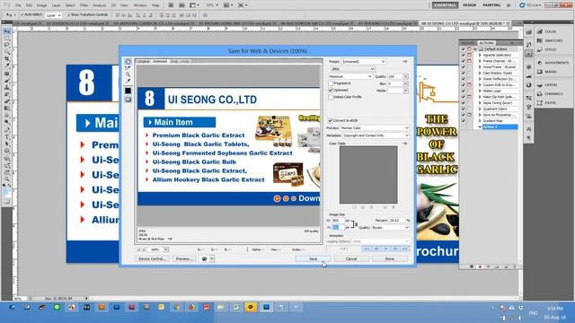Viewport: 575px width, 323px height.
Task: Open the Quality slider arrow
Action: pyautogui.click(x=405, y=76)
